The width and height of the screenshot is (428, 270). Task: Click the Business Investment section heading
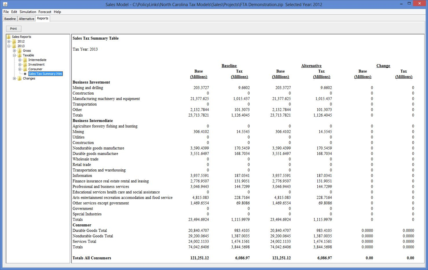91,82
